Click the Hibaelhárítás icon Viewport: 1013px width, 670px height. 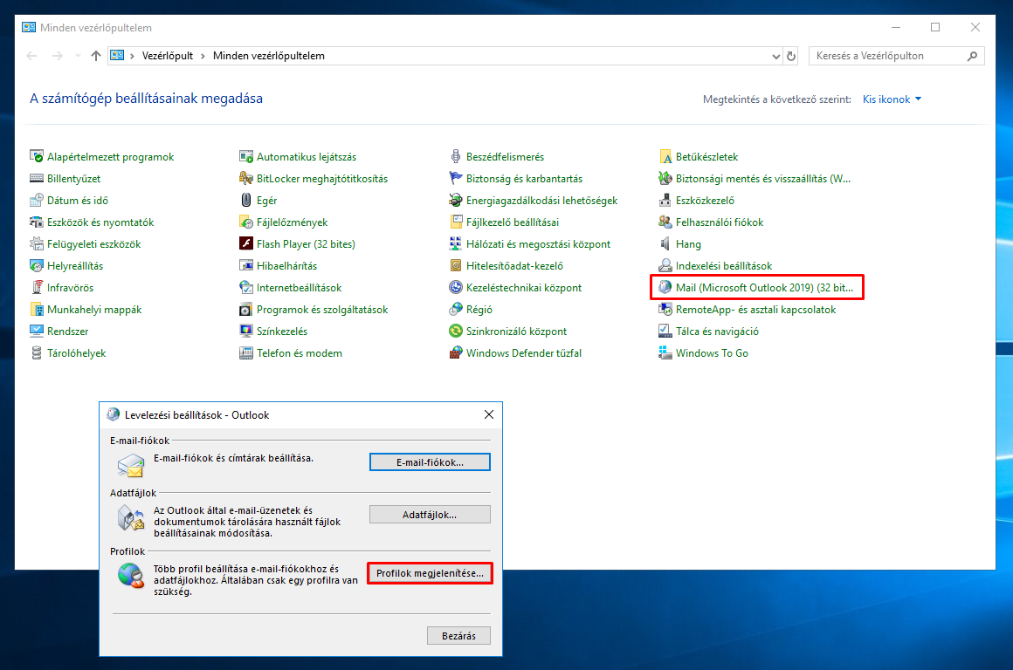(246, 265)
